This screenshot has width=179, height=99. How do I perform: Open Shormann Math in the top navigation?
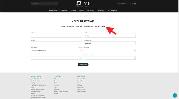click(54, 11)
